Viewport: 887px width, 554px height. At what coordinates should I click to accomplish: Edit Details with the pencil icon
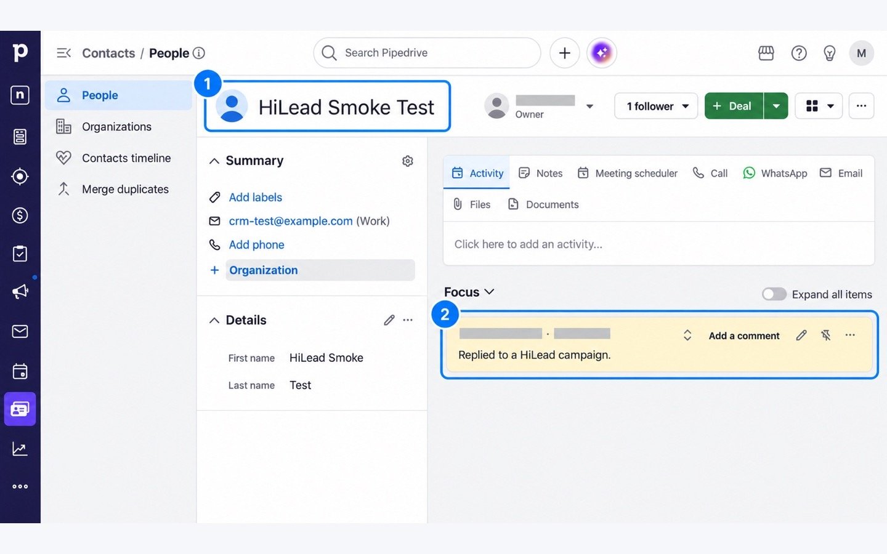pyautogui.click(x=389, y=320)
